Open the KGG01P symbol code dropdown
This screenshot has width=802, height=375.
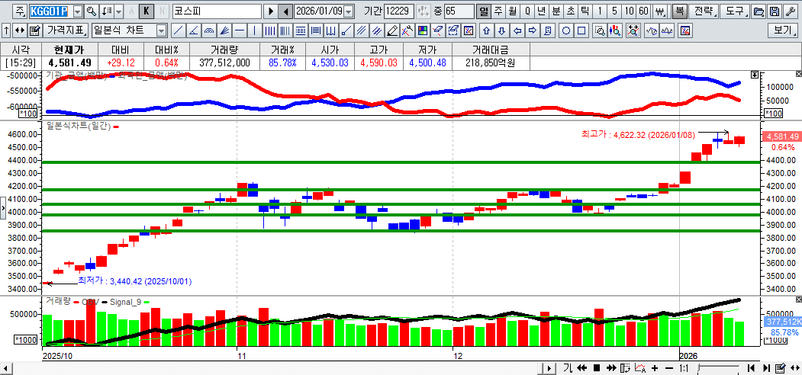pyautogui.click(x=76, y=11)
